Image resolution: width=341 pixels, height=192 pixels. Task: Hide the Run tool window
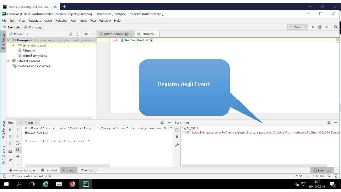click(x=169, y=123)
